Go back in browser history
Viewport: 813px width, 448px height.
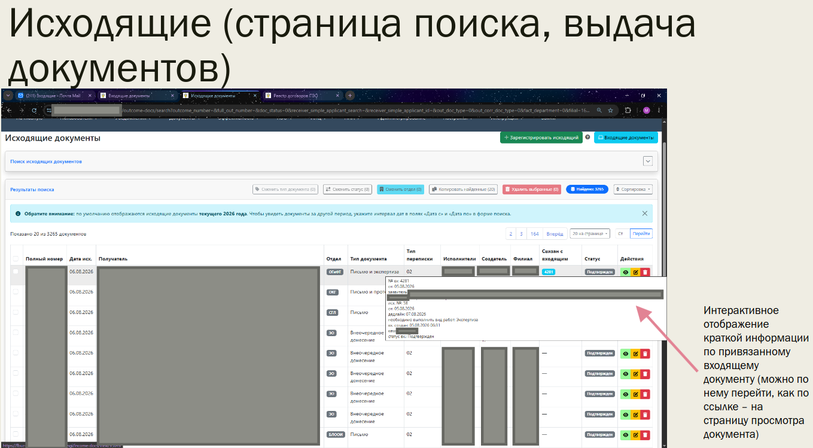[9, 110]
